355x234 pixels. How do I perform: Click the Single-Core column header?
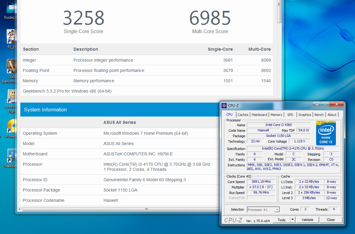pyautogui.click(x=220, y=49)
